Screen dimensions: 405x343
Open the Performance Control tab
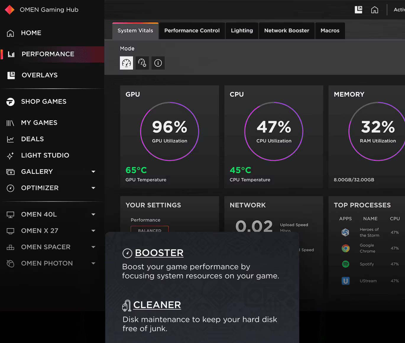pos(192,31)
